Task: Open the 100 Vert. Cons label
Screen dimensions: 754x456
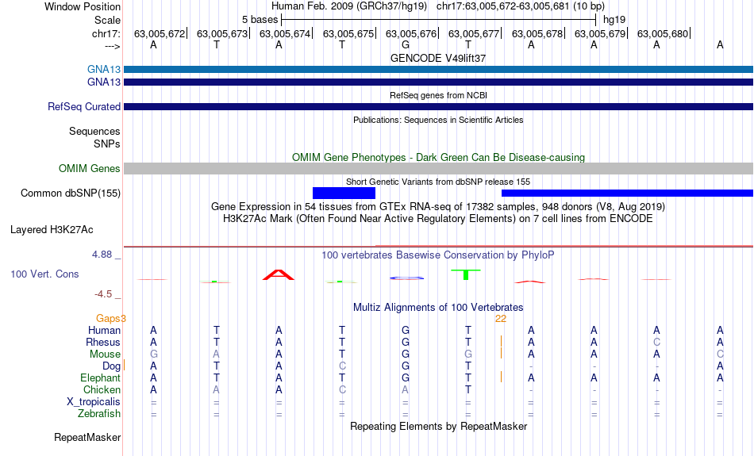Action: click(44, 274)
